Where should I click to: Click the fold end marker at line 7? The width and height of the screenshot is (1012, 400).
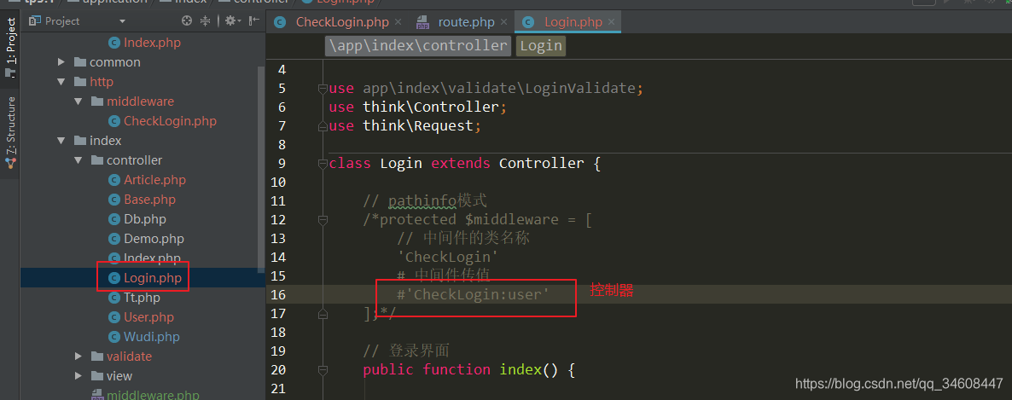(x=323, y=126)
